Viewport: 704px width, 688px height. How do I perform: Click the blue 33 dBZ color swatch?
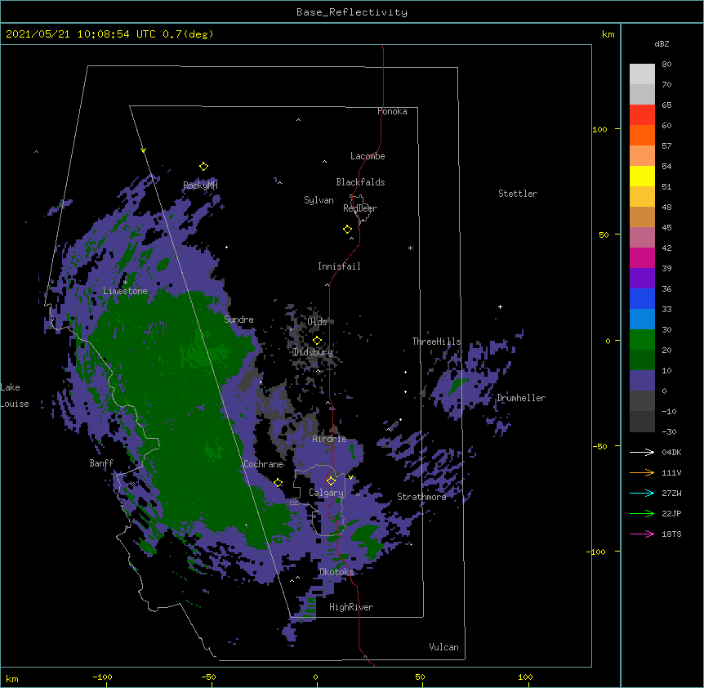point(642,298)
